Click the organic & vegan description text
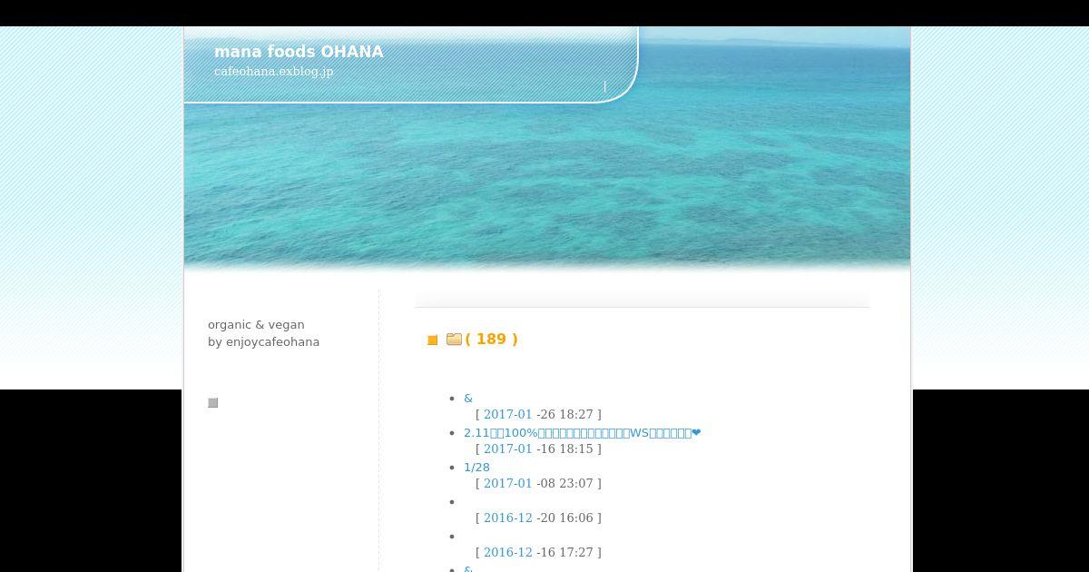This screenshot has height=572, width=1089. coord(256,325)
